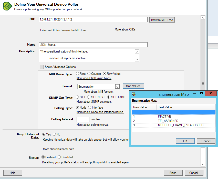Choose GET as the SNMP get type
This screenshot has width=218, height=179.
pyautogui.click(x=77, y=97)
